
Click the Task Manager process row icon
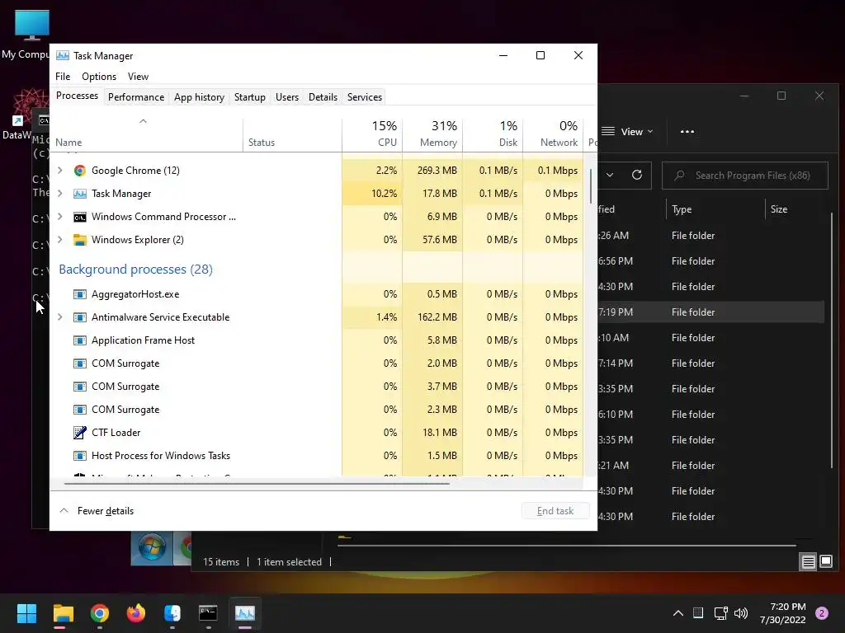tap(80, 194)
